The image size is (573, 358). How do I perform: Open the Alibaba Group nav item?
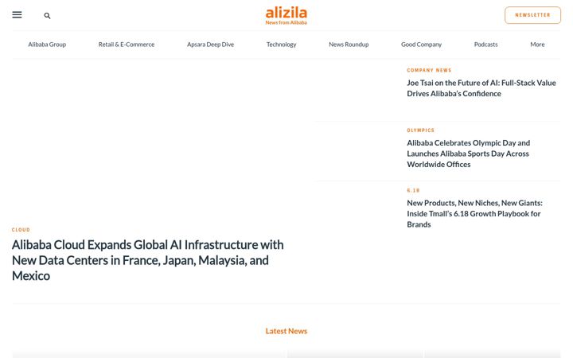47,45
